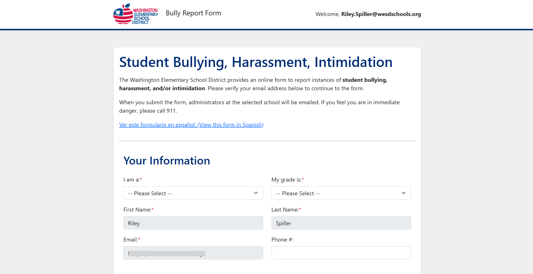Click the 'My grade is:' label
This screenshot has width=533, height=274.
[x=288, y=180]
